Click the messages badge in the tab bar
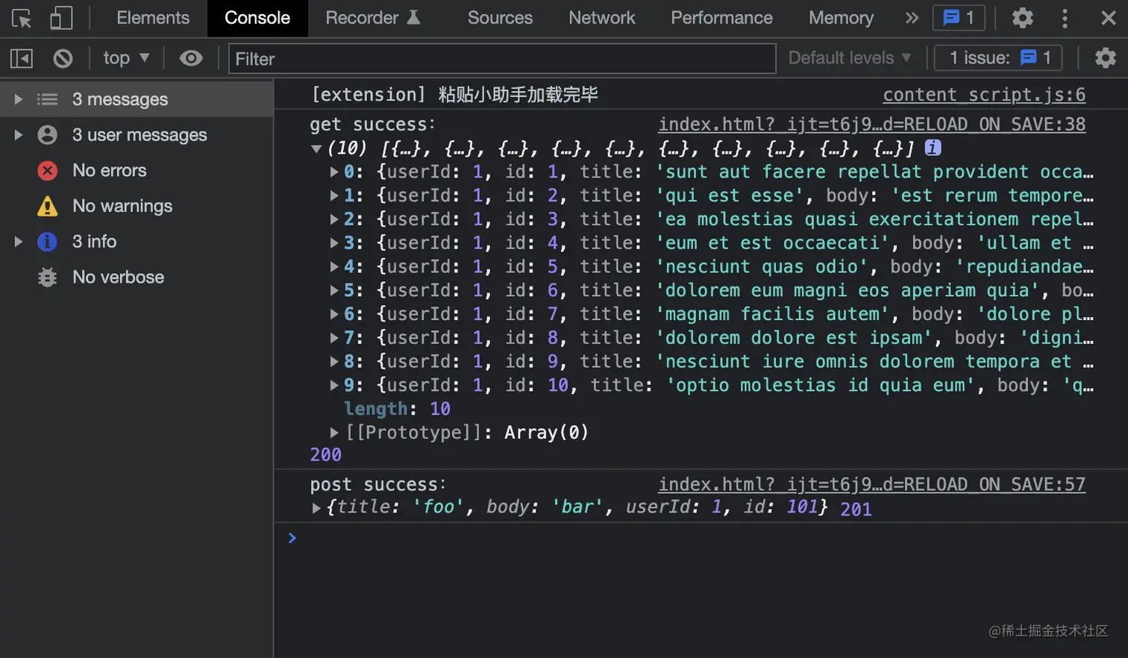The height and width of the screenshot is (658, 1128). [959, 18]
